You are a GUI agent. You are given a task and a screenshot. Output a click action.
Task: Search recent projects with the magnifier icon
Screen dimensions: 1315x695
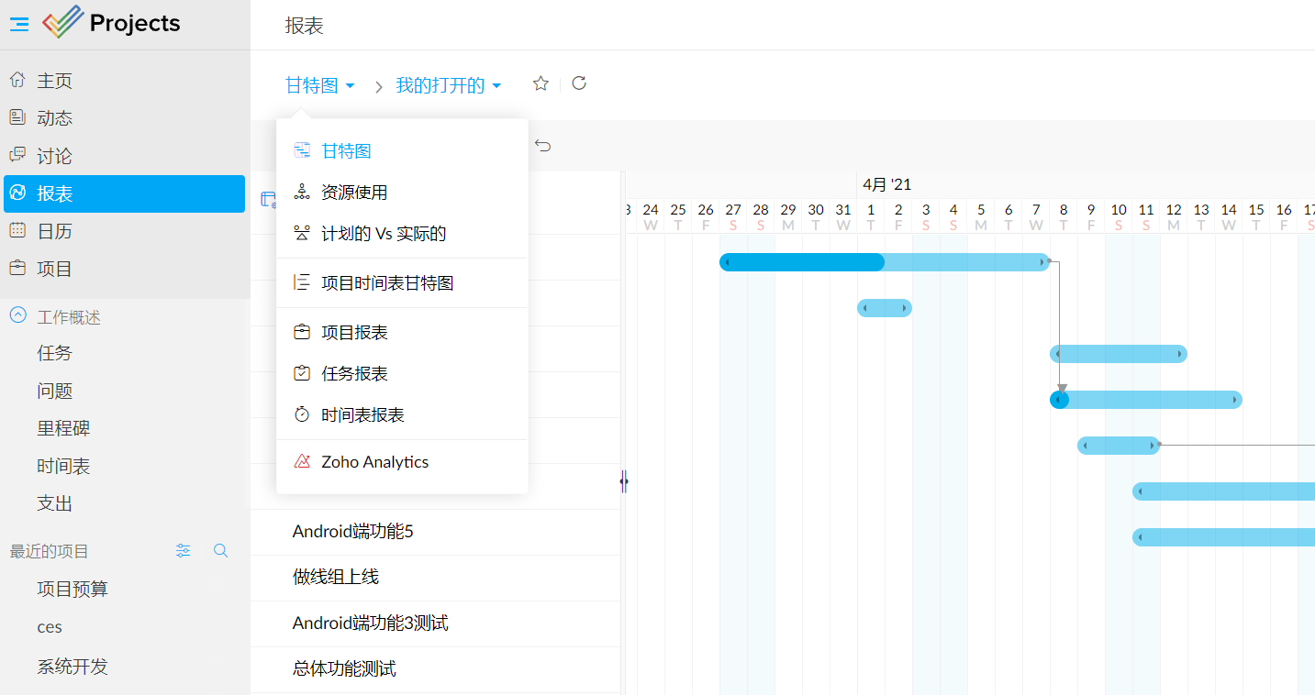pos(219,550)
